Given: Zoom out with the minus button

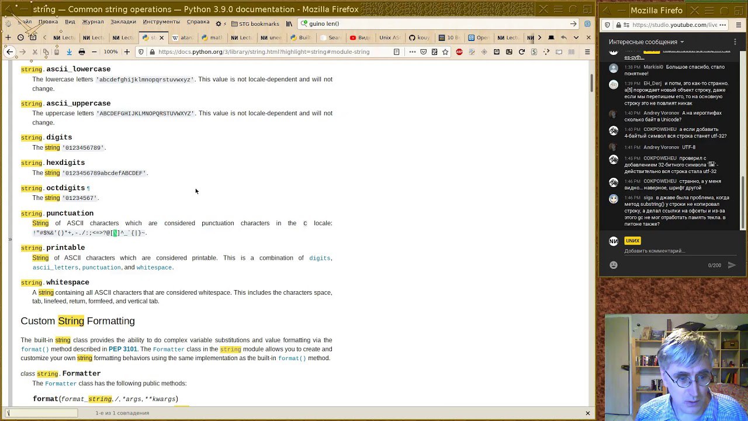Looking at the screenshot, I should [94, 52].
